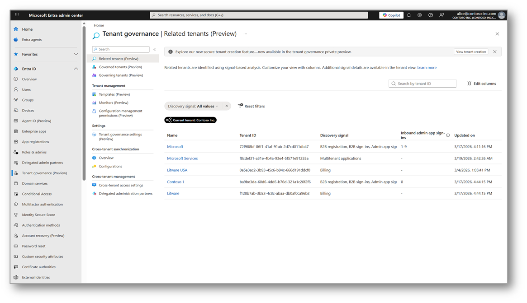This screenshot has height=303, width=527.
Task: Open the Microsoft Services tenant link
Action: (182, 158)
